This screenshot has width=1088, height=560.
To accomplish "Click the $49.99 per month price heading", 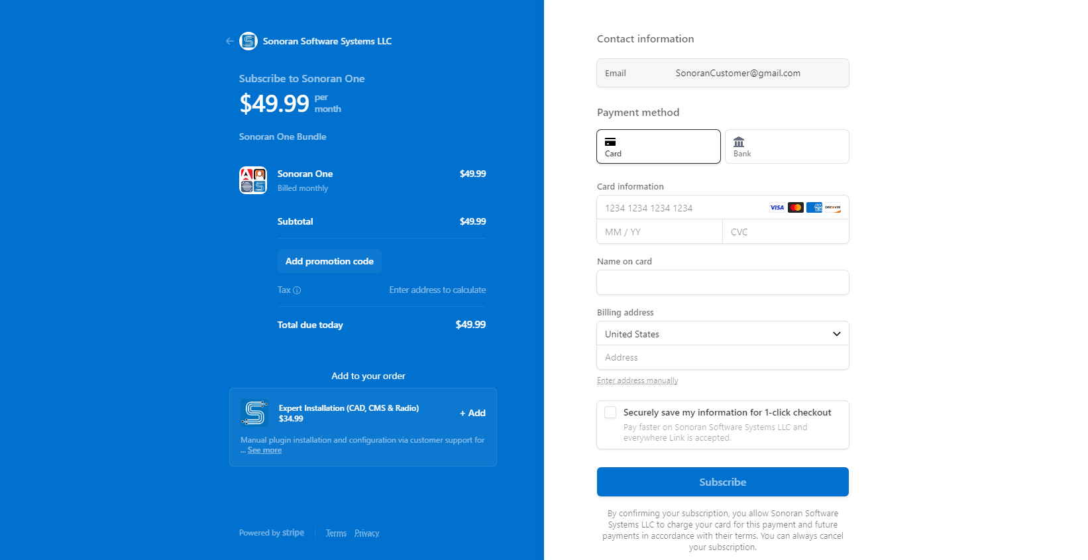I will click(290, 103).
